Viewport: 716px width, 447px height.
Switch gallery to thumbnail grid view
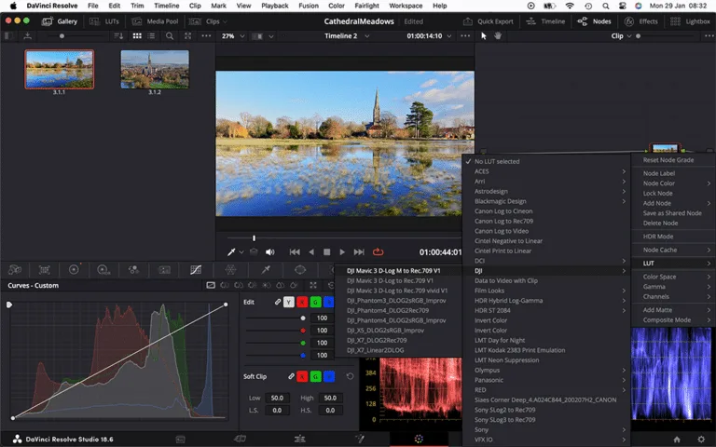tap(137, 35)
